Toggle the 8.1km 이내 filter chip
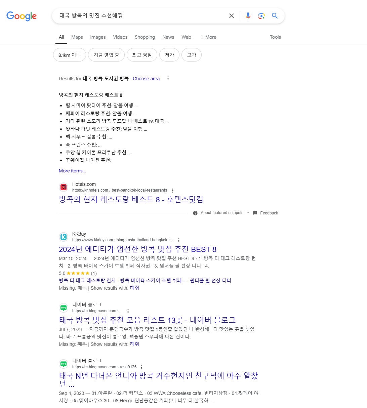The height and width of the screenshot is (408, 367). [70, 55]
